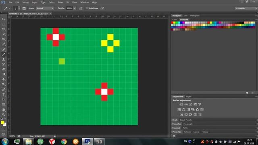Select the Pencil tool in toolbox
Viewport: 258px width, 145px height.
[4, 54]
